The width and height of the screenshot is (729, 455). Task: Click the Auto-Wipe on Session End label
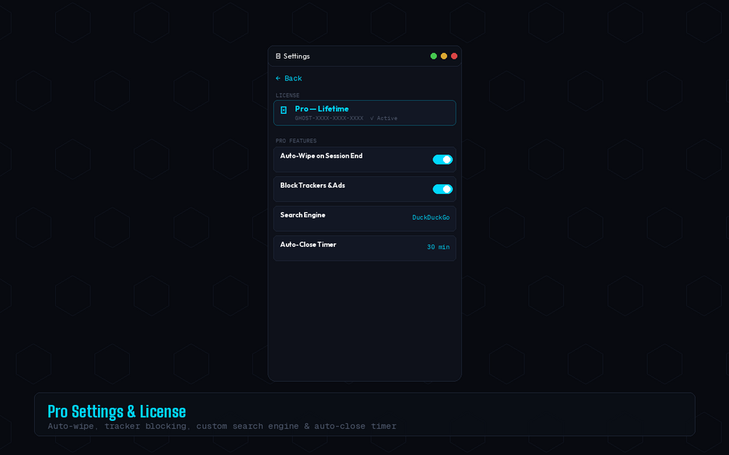coord(321,156)
